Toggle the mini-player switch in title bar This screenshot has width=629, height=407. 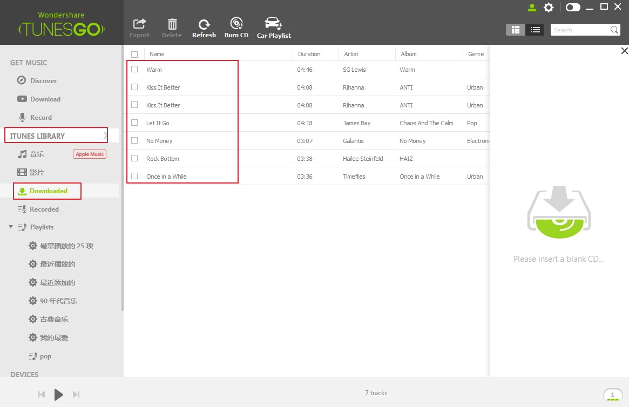[x=573, y=7]
